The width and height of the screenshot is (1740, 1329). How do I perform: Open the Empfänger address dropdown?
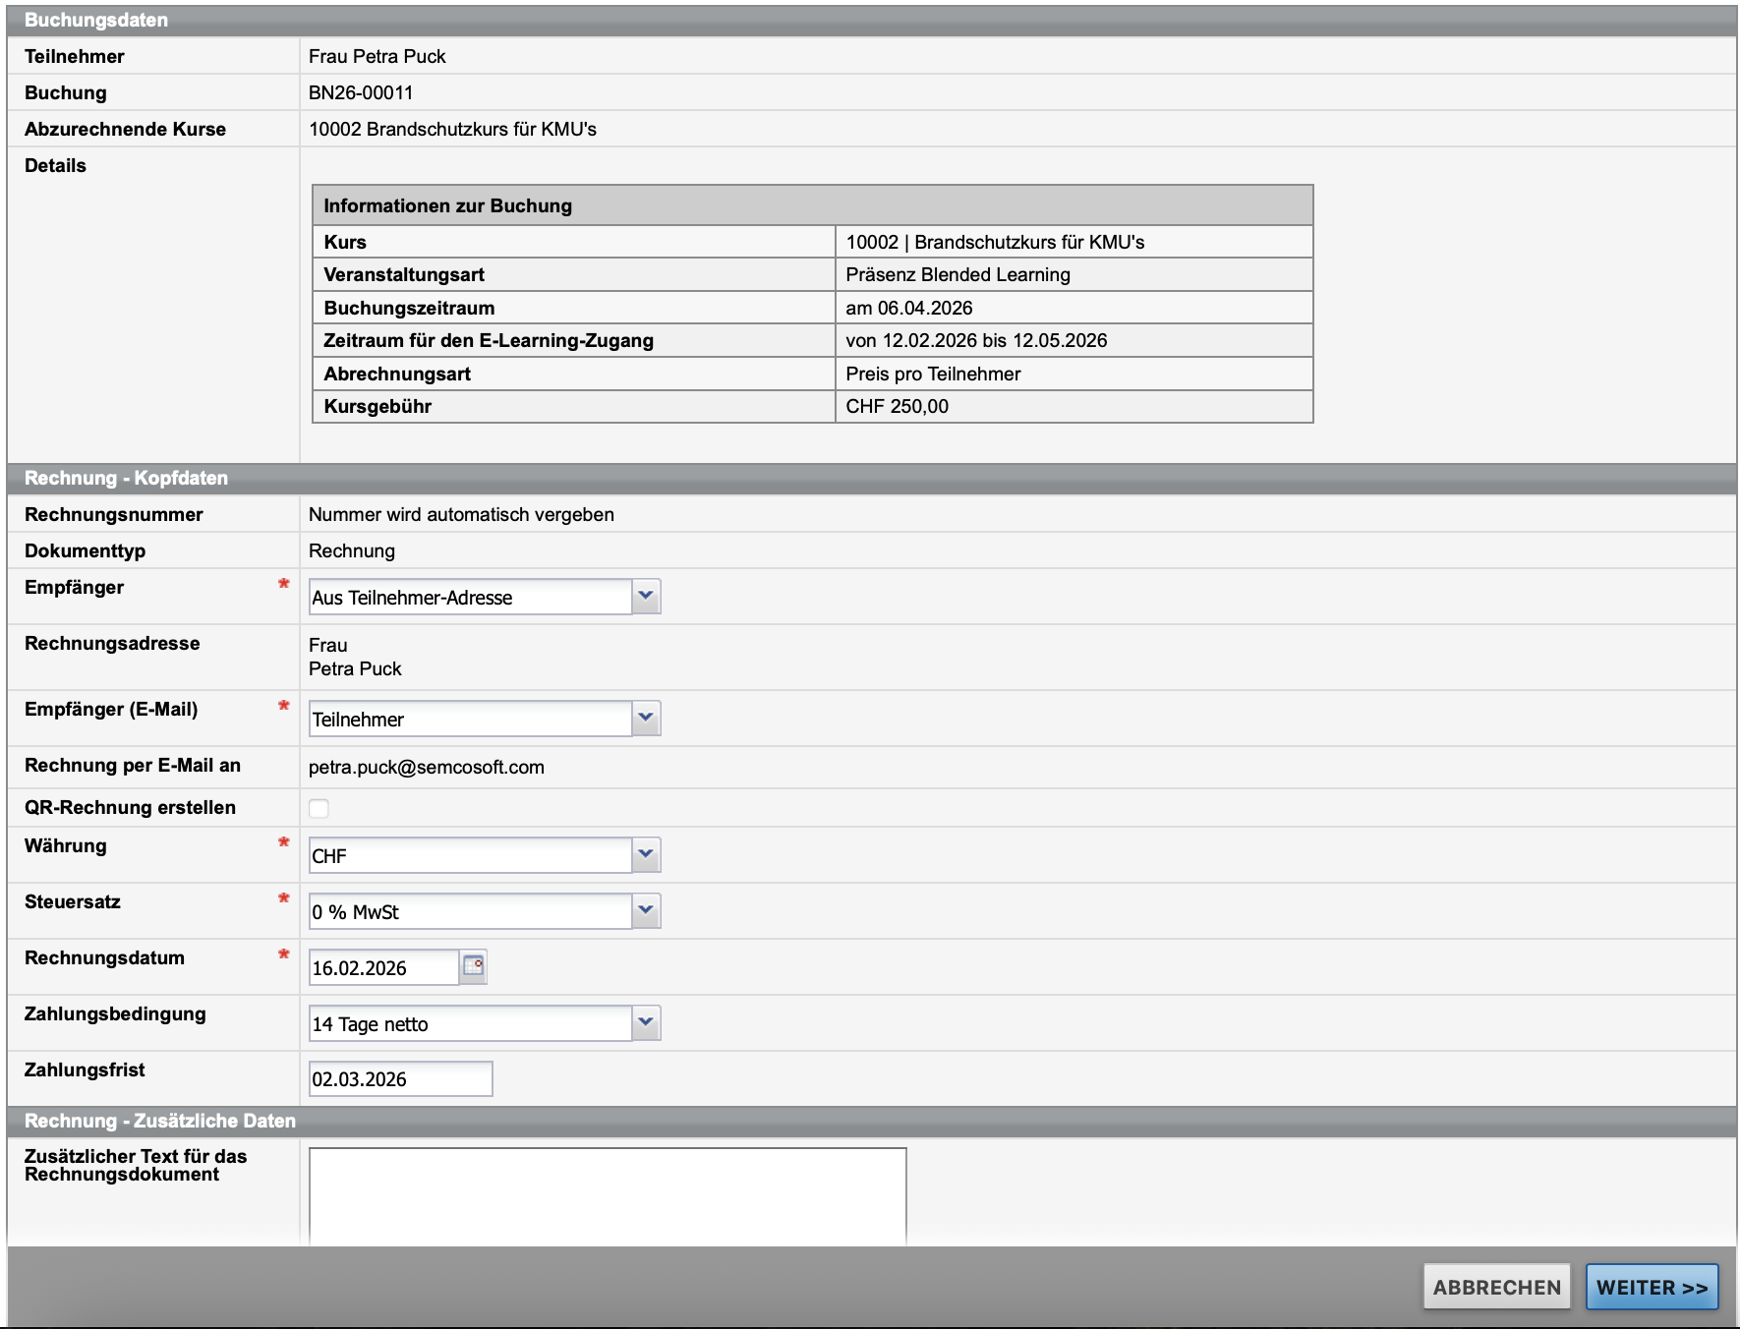coord(484,597)
